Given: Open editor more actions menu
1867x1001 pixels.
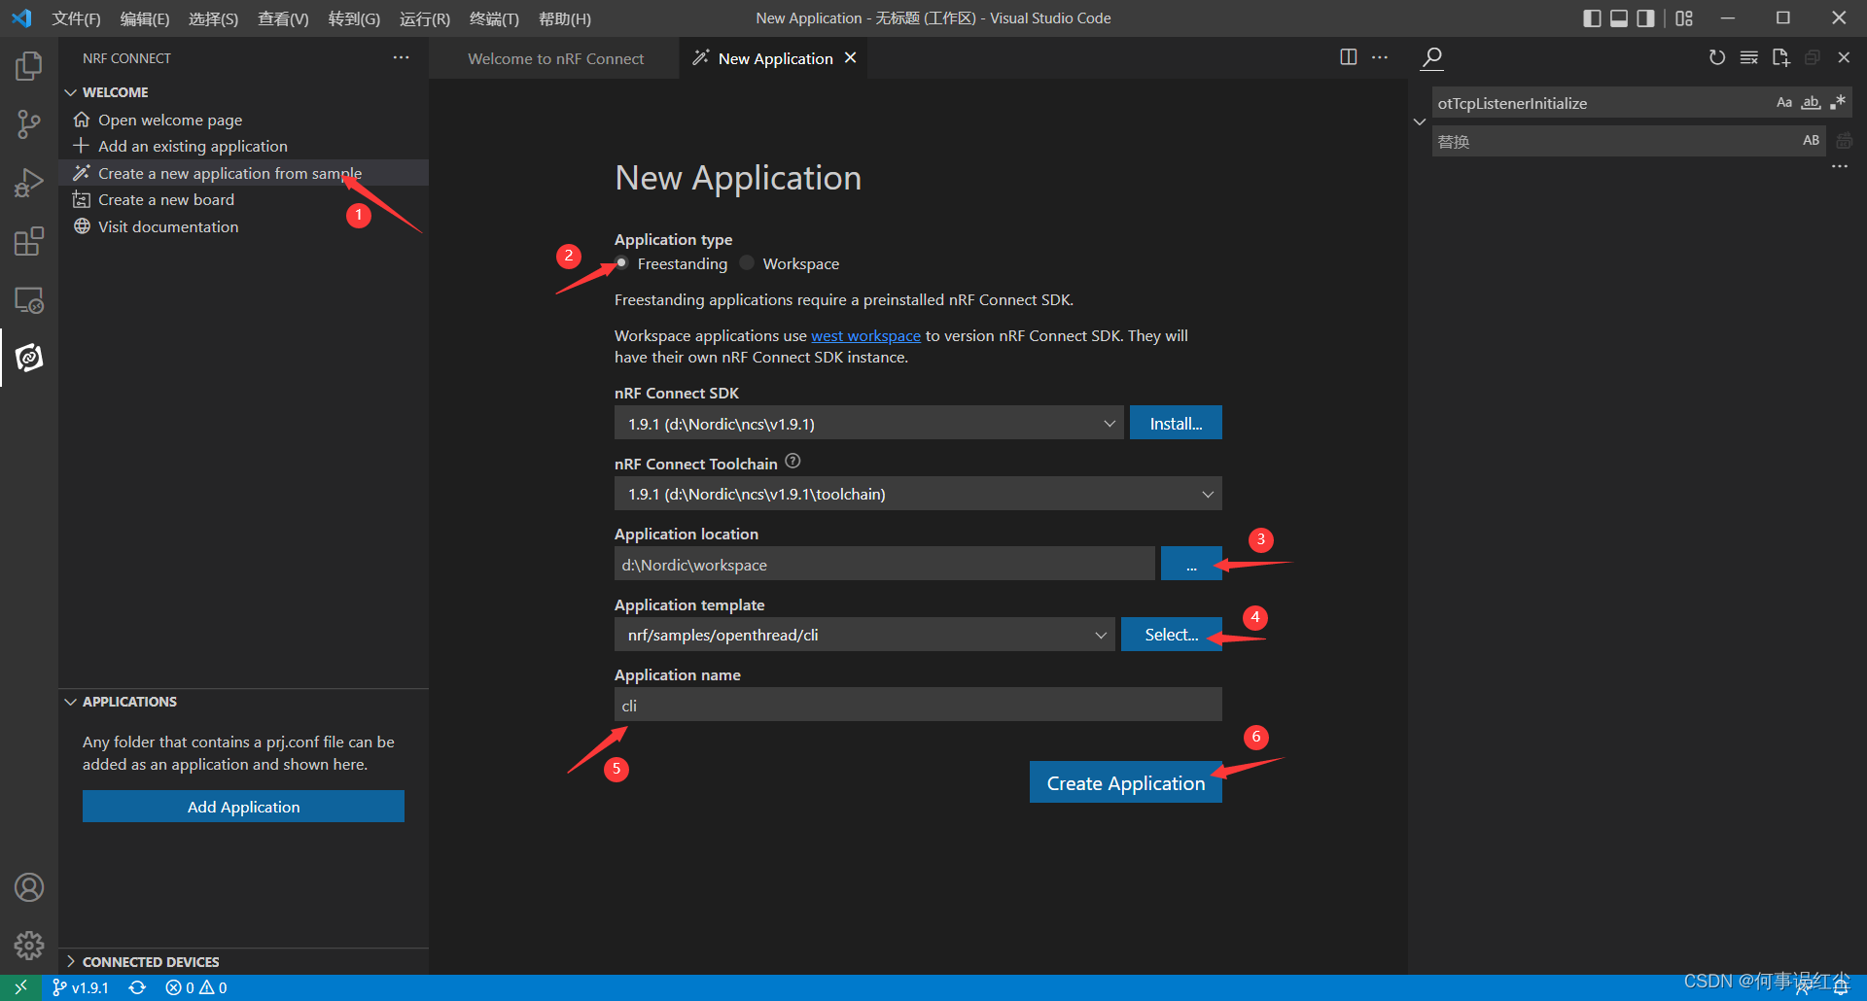Looking at the screenshot, I should 1380,57.
